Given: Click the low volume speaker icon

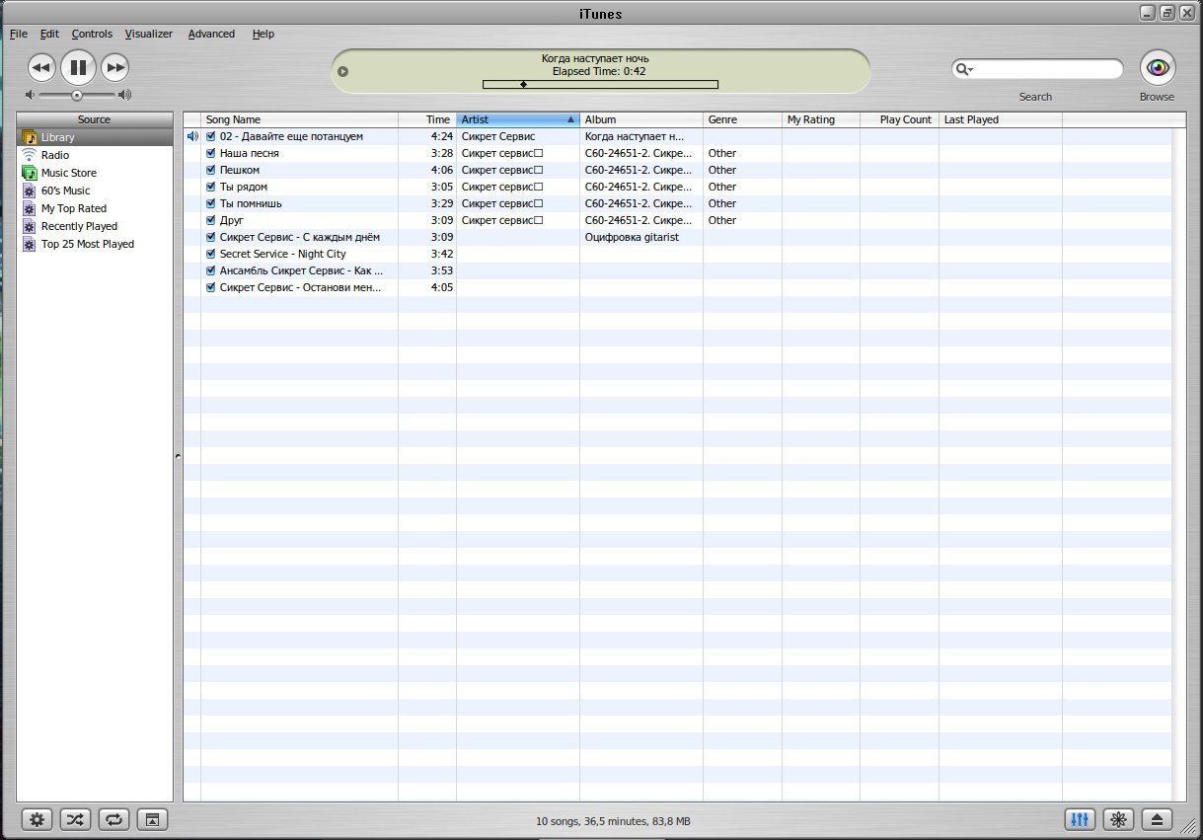Looking at the screenshot, I should click(x=31, y=95).
